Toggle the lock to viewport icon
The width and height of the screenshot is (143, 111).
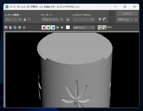click(68, 19)
